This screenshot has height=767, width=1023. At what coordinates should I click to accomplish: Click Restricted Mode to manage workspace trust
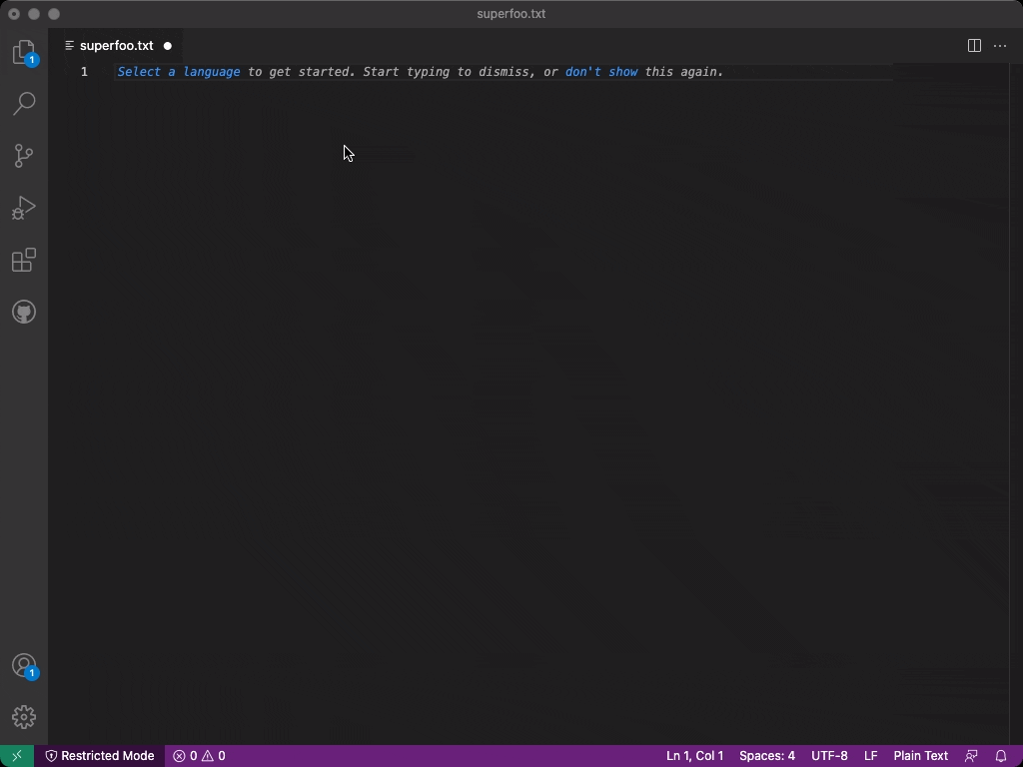[x=100, y=756]
